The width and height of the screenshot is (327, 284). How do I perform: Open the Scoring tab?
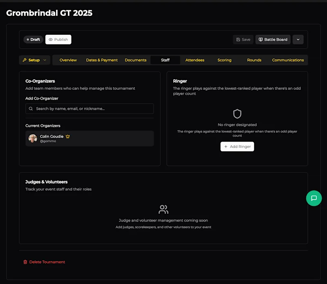click(224, 60)
